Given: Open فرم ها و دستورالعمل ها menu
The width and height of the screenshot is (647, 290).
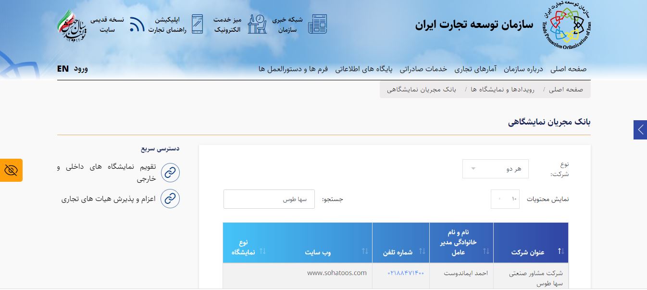Looking at the screenshot, I should (x=293, y=69).
